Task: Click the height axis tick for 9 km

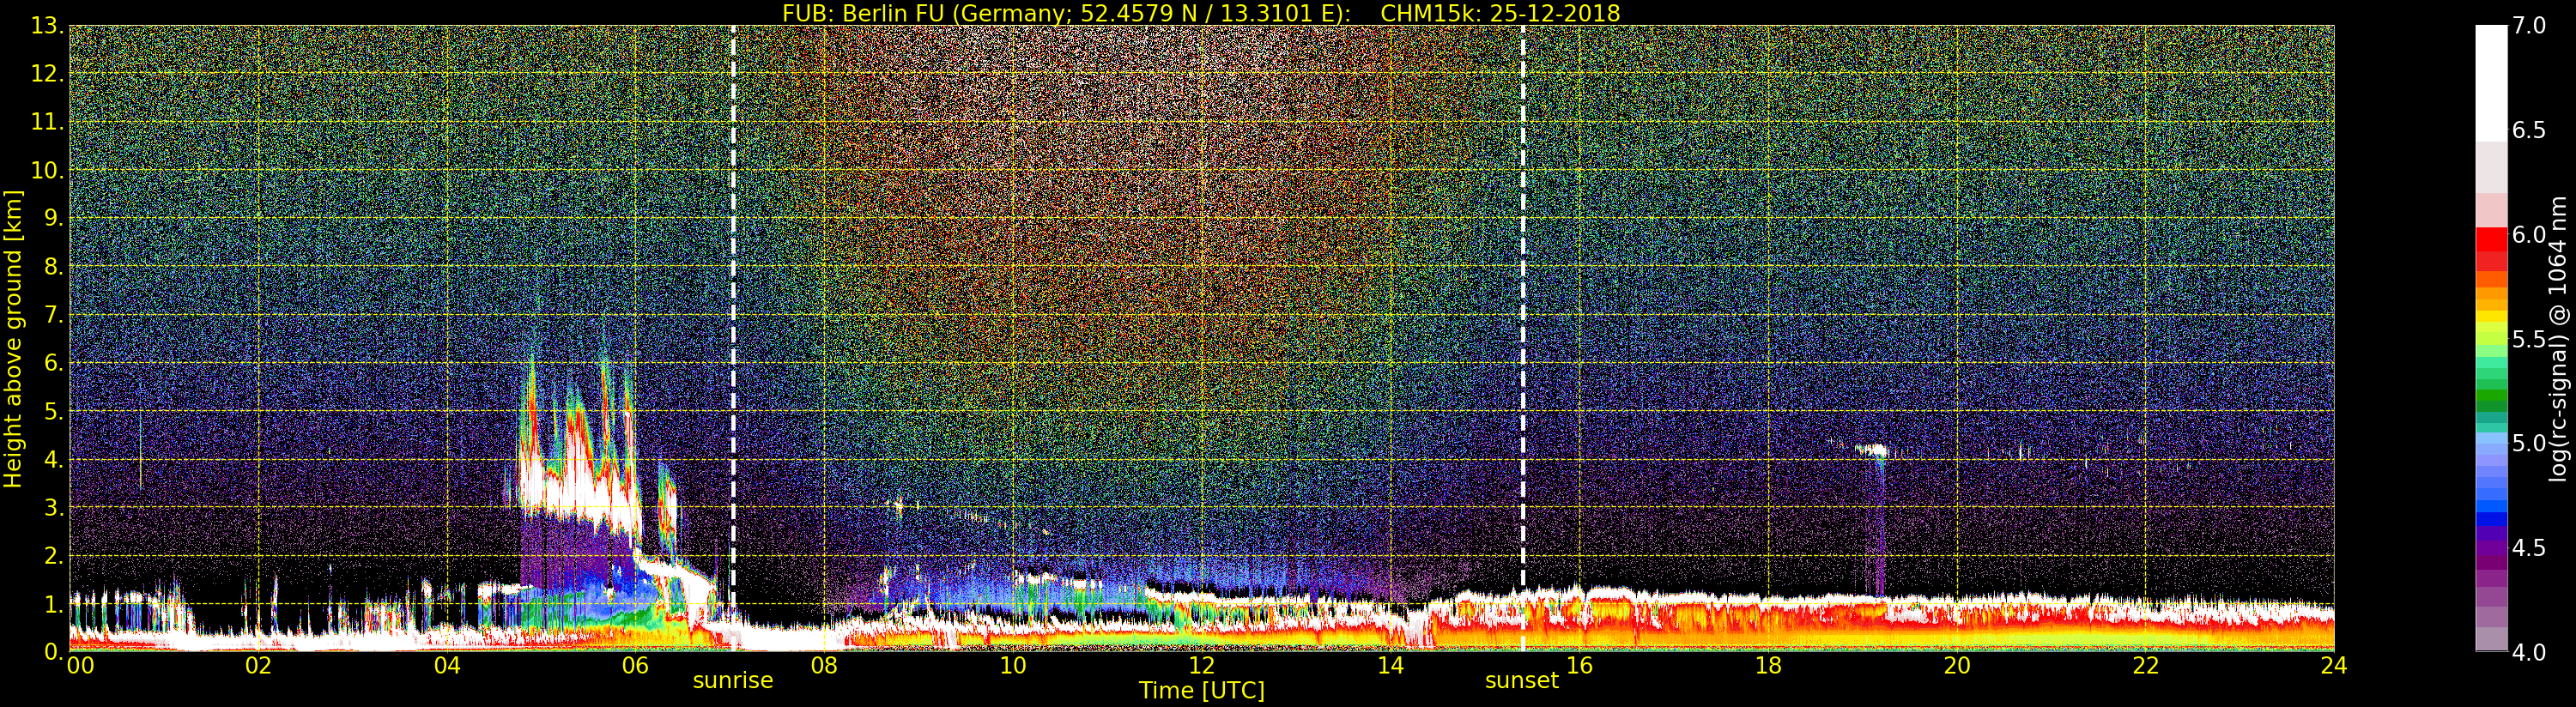Action: click(x=52, y=218)
